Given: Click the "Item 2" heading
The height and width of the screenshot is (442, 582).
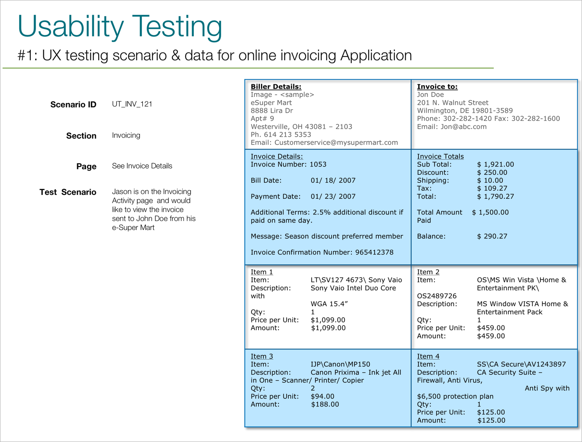Looking at the screenshot, I should point(428,272).
